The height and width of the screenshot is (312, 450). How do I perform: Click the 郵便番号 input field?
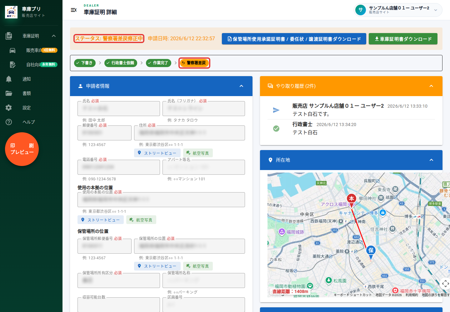[104, 133]
